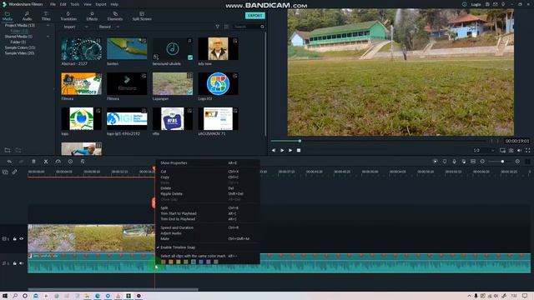Click the Delete trash icon in timeline toolbar
This screenshot has width=534, height=300.
[x=33, y=162]
